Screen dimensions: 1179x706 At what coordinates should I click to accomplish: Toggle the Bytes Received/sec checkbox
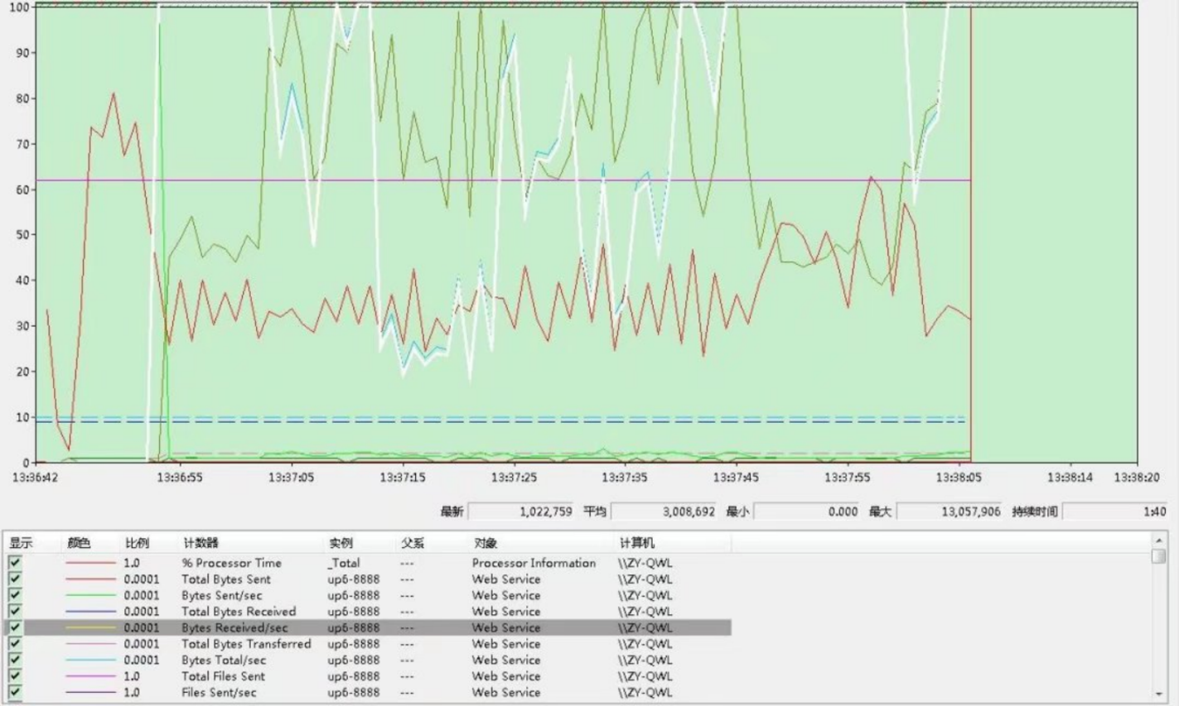pos(15,627)
